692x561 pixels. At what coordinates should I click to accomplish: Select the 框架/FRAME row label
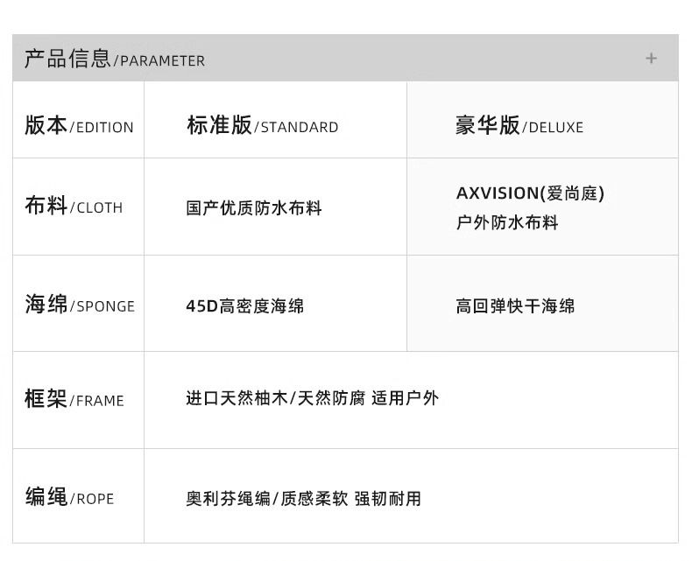click(x=74, y=400)
